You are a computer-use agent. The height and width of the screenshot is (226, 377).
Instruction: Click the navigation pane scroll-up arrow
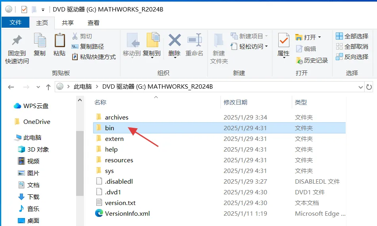click(x=80, y=100)
